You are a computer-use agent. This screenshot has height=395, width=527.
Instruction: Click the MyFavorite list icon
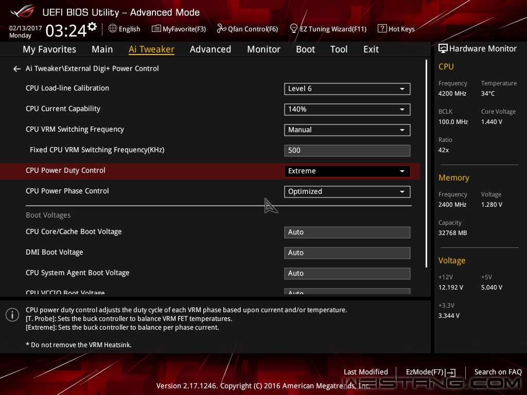[156, 29]
